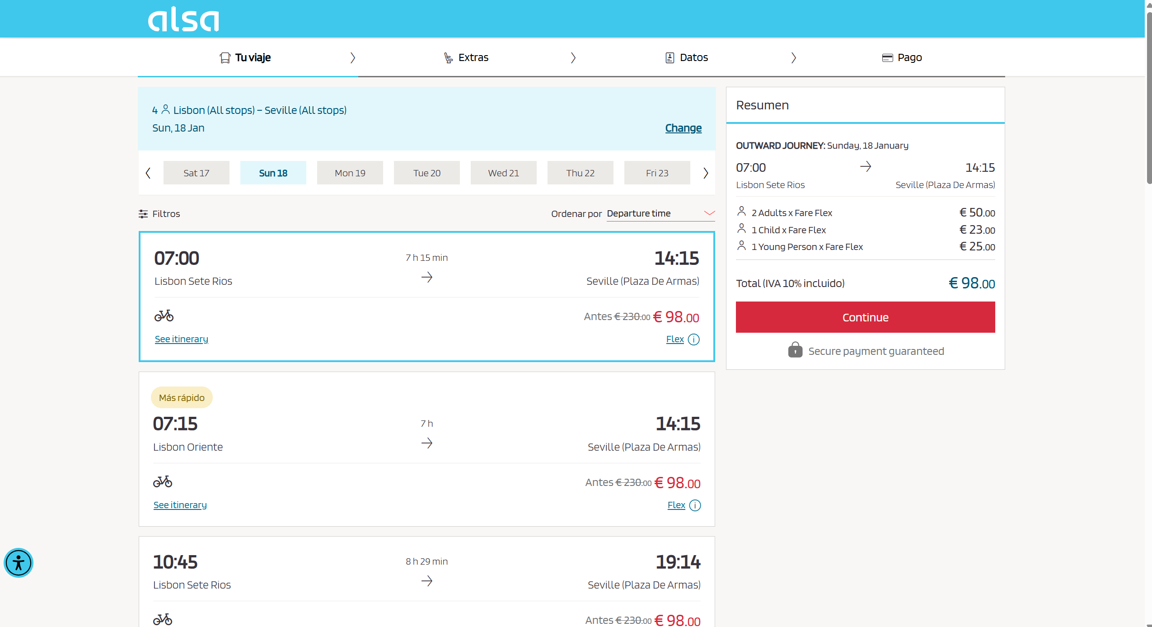
Task: Open the Filtros filter icon
Action: coord(143,214)
